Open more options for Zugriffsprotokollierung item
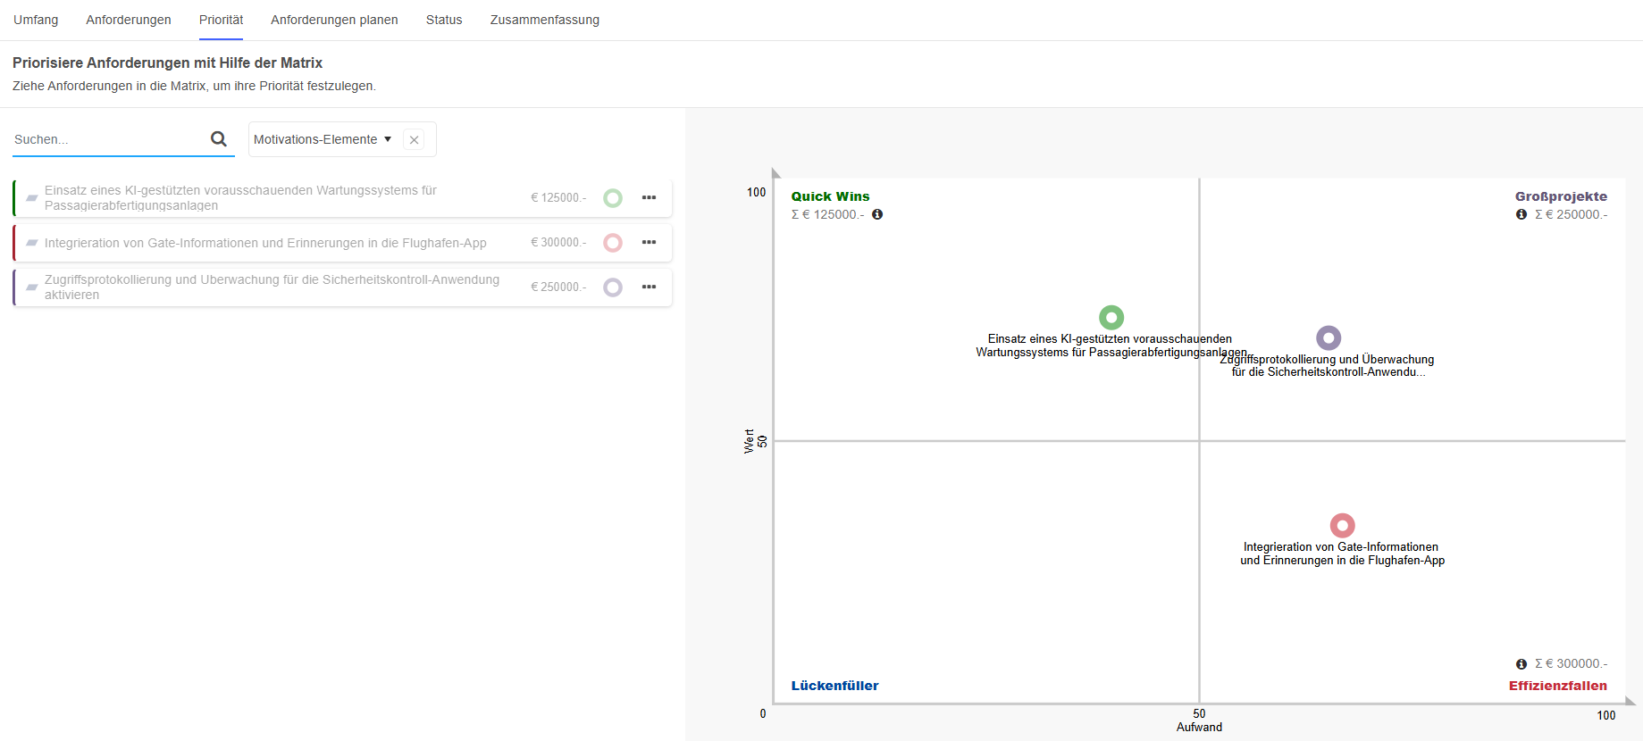This screenshot has width=1643, height=741. pyautogui.click(x=649, y=287)
